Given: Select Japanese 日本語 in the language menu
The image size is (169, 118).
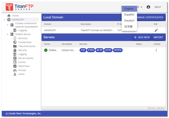Looking at the screenshot, I should point(129,27).
